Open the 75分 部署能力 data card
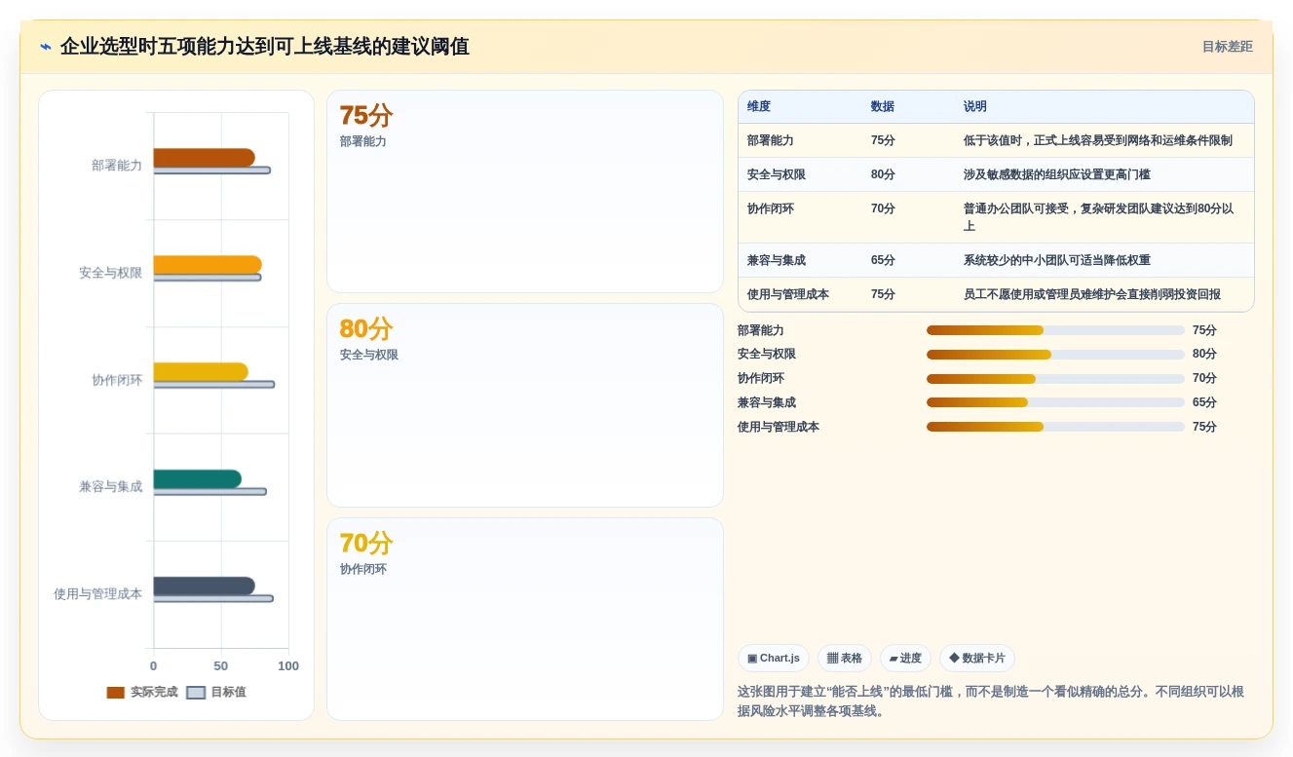This screenshot has height=757, width=1293. coord(525,192)
